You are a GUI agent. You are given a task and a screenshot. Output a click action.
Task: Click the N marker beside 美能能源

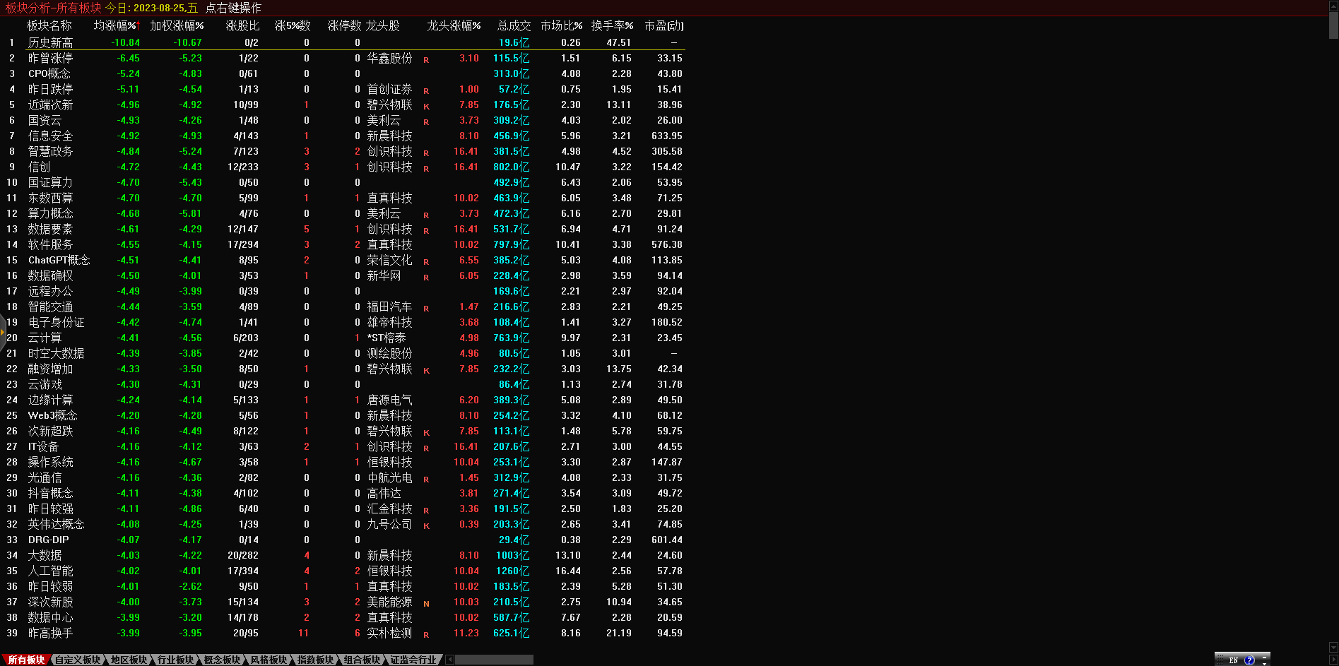pyautogui.click(x=426, y=604)
